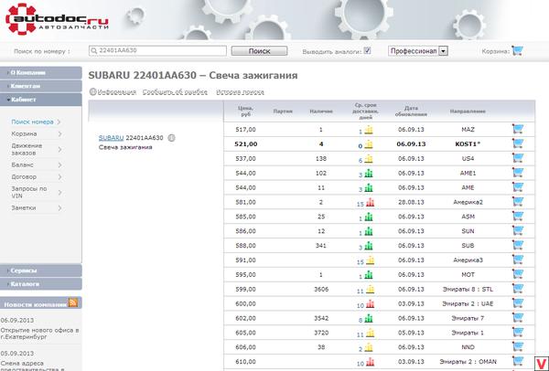Click the part number search field

click(x=157, y=50)
